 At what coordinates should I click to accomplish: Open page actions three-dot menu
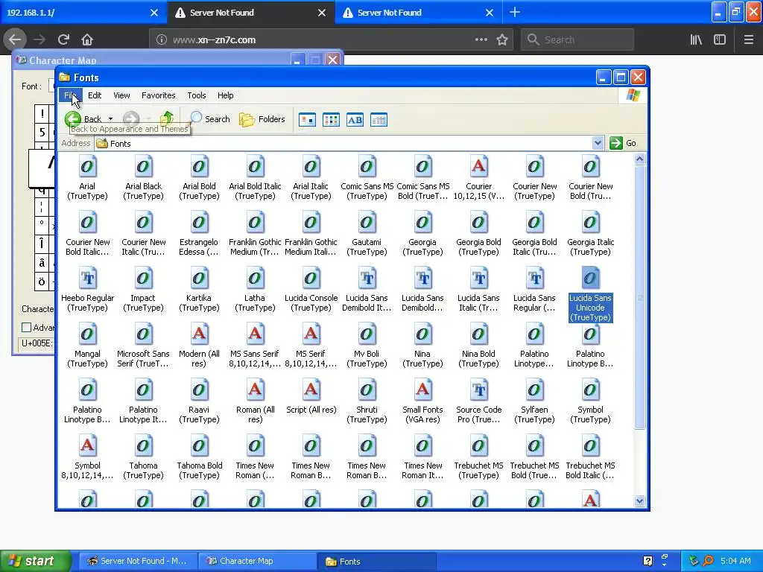[481, 39]
